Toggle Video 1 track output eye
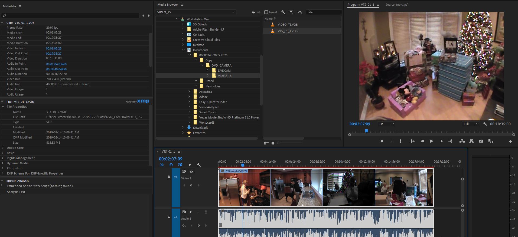 [x=191, y=172]
